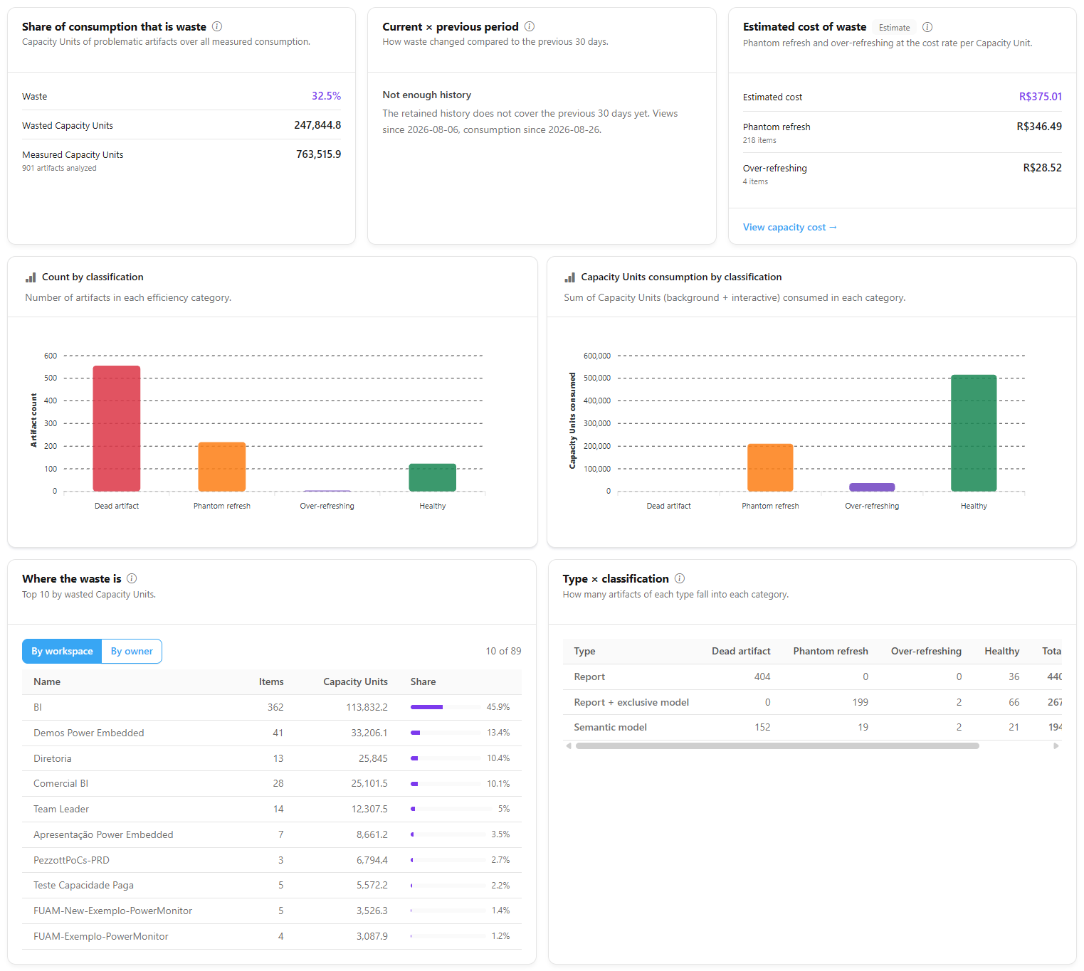Screen dimensions: 1084x971
Task: Click info icon beside Type × classification
Action: click(x=680, y=578)
